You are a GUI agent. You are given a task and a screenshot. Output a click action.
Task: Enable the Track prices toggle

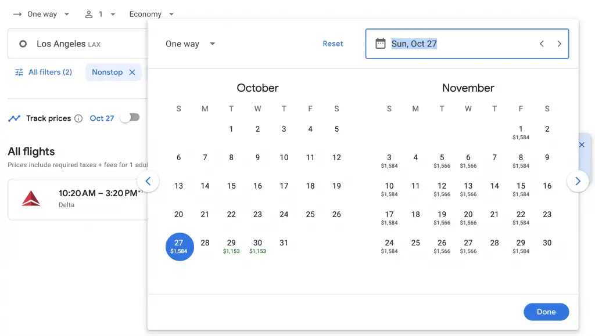tap(130, 118)
